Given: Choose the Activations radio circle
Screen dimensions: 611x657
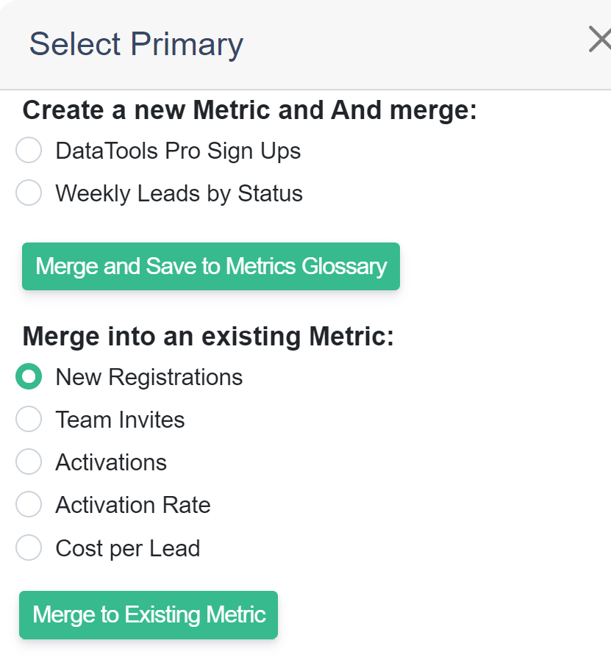Looking at the screenshot, I should (29, 462).
